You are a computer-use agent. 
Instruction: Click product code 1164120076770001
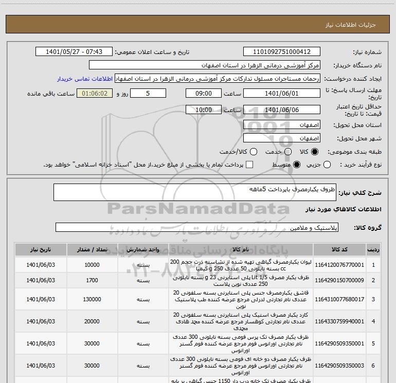pos(339,265)
